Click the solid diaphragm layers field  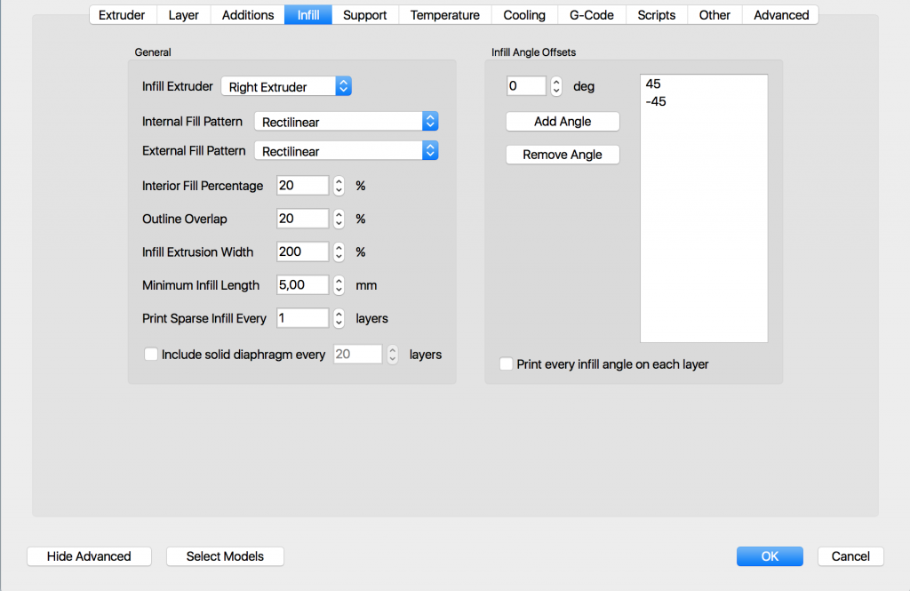357,354
